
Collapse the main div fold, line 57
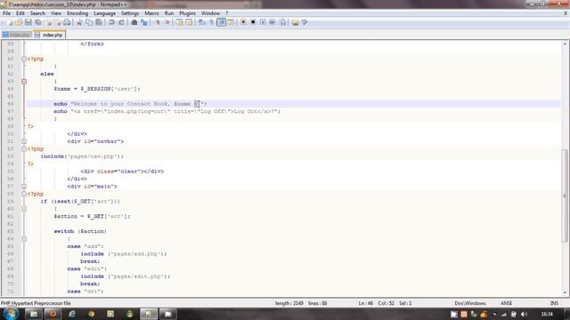24,187
